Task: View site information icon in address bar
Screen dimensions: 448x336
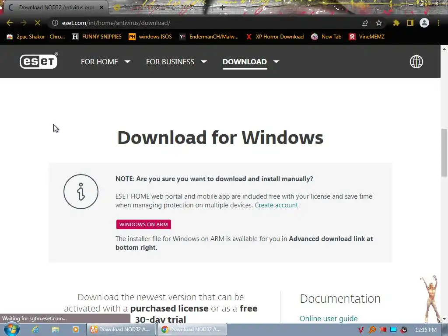Action: [55, 23]
